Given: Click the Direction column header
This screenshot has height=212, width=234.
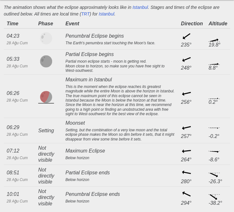Looking at the screenshot, I should pos(192,23).
